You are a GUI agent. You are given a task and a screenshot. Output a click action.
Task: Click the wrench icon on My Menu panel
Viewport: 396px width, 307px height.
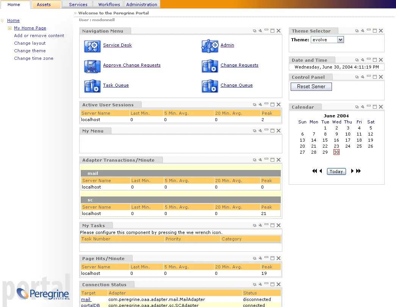[260, 131]
